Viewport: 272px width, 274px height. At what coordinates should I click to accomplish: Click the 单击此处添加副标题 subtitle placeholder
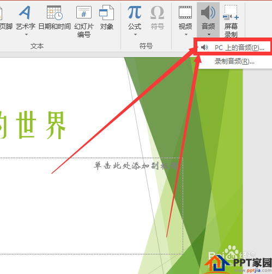pos(136,166)
